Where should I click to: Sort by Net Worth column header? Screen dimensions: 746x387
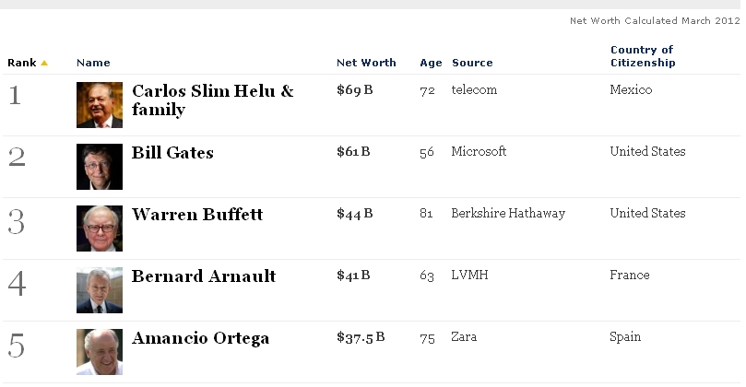tap(366, 63)
